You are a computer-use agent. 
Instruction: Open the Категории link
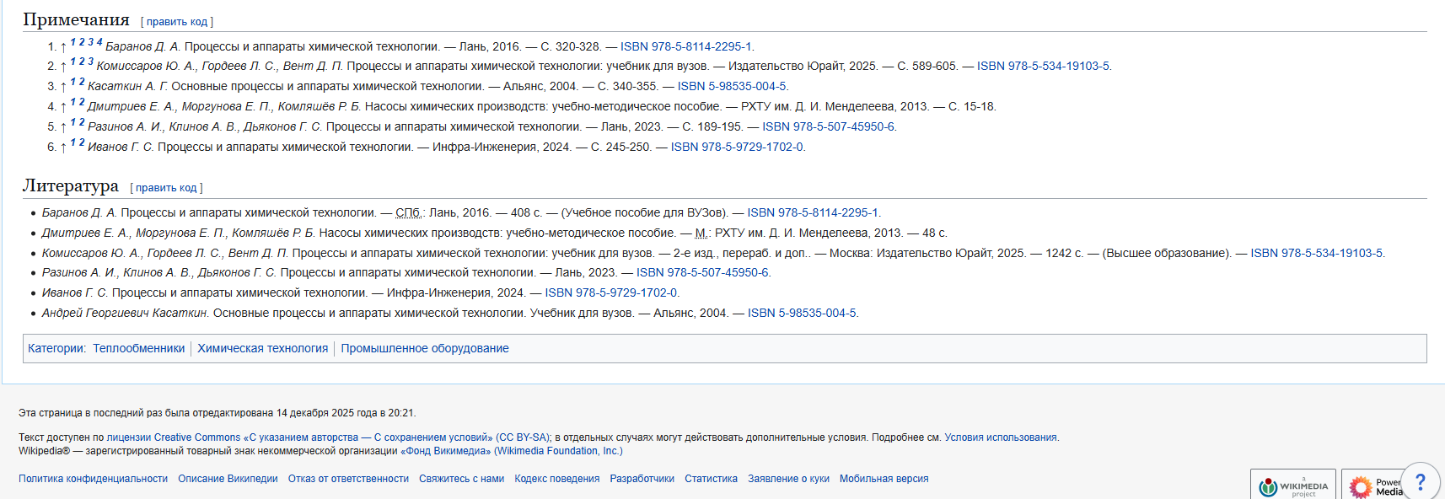(56, 349)
